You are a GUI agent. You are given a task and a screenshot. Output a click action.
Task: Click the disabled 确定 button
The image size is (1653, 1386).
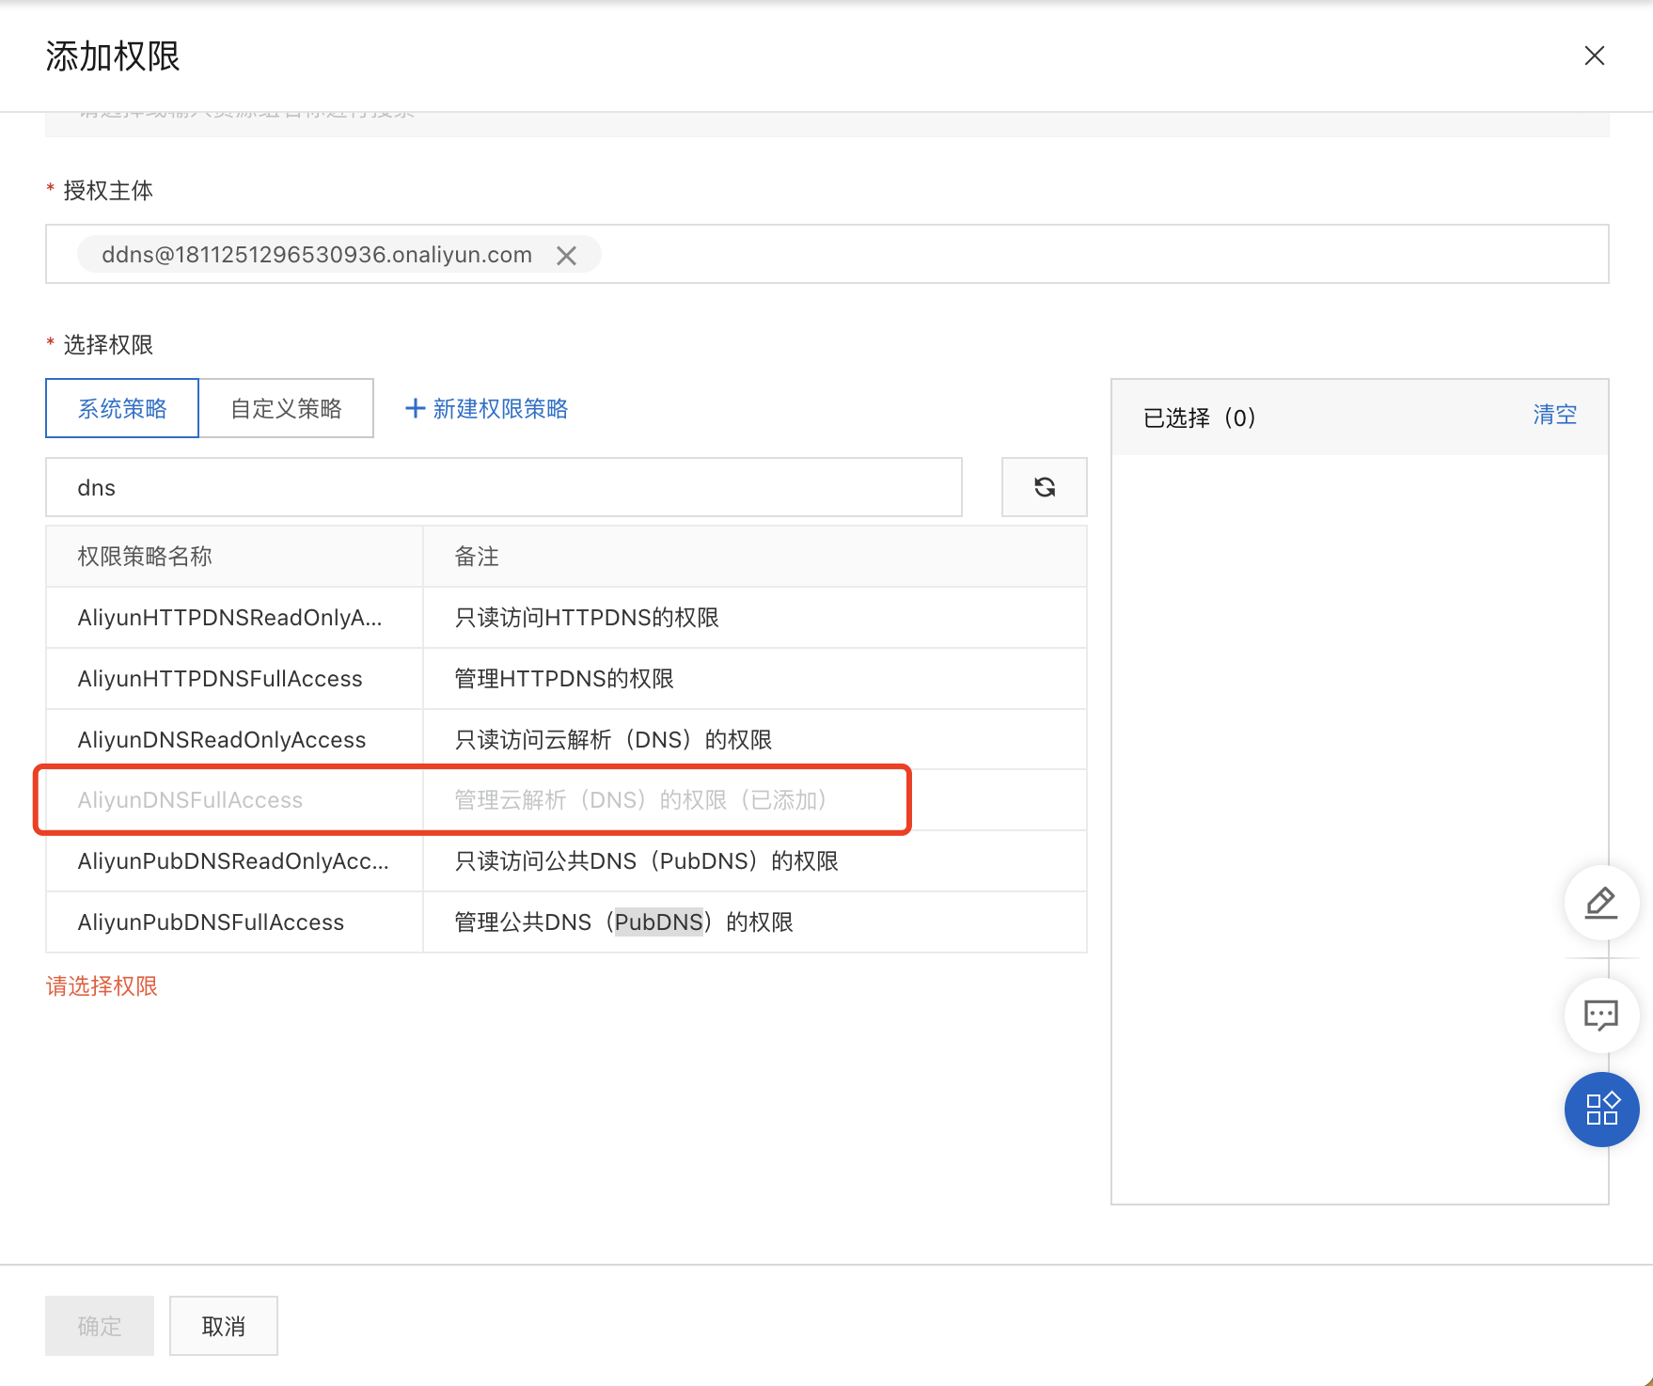pos(100,1326)
